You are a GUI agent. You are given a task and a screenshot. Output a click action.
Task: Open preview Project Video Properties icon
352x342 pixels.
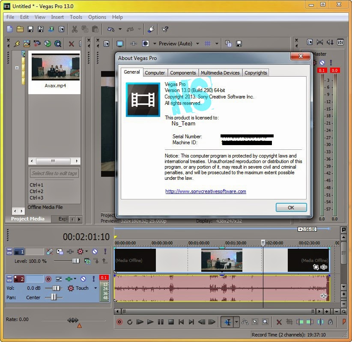click(106, 44)
